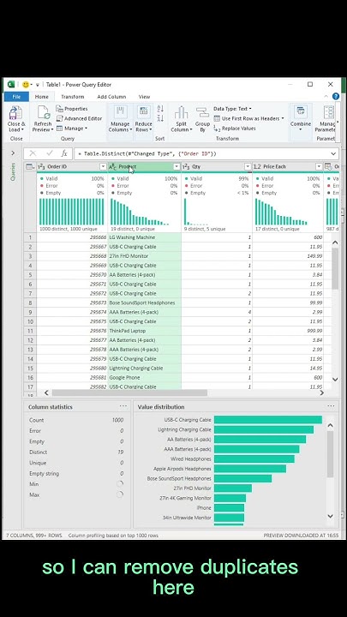Click the Refresh Preview icon
The height and width of the screenshot is (617, 347).
pos(43,113)
